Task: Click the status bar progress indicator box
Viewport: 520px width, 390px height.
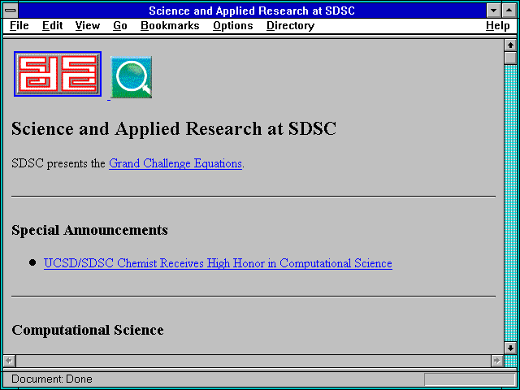Action: [470, 379]
